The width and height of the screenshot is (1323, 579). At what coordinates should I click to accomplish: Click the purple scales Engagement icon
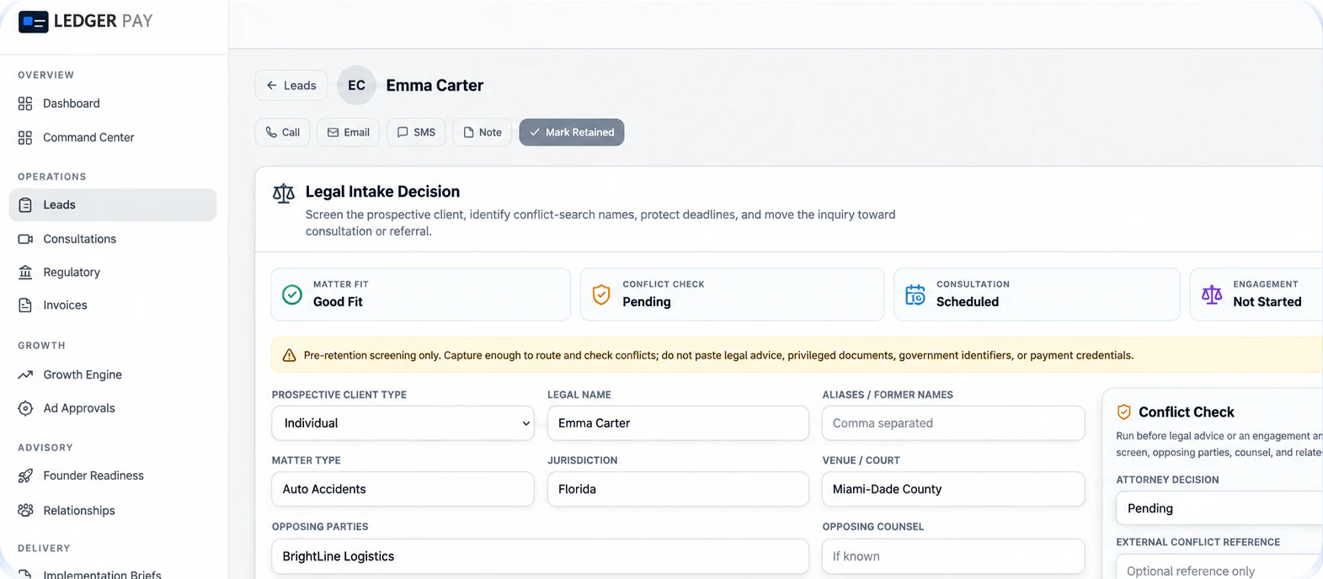(1212, 295)
